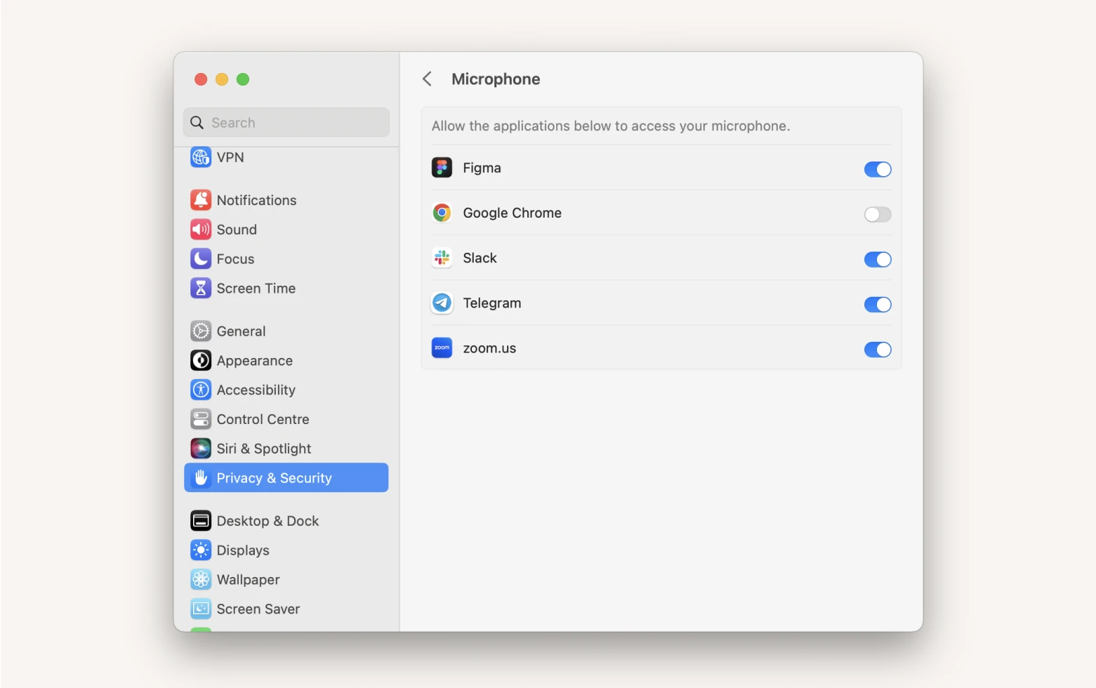The height and width of the screenshot is (688, 1096).
Task: Select Focus in the sidebar
Action: coord(286,259)
